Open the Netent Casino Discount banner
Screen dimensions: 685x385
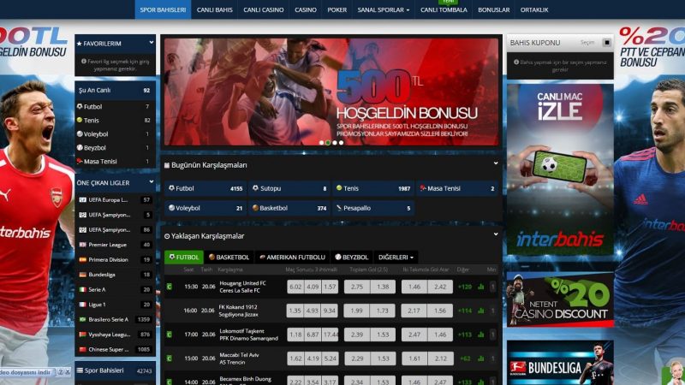560,299
